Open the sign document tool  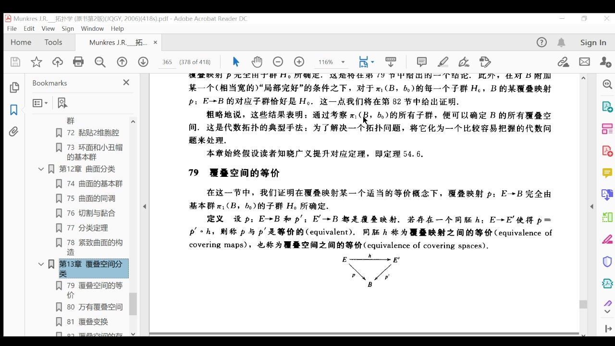click(x=464, y=62)
